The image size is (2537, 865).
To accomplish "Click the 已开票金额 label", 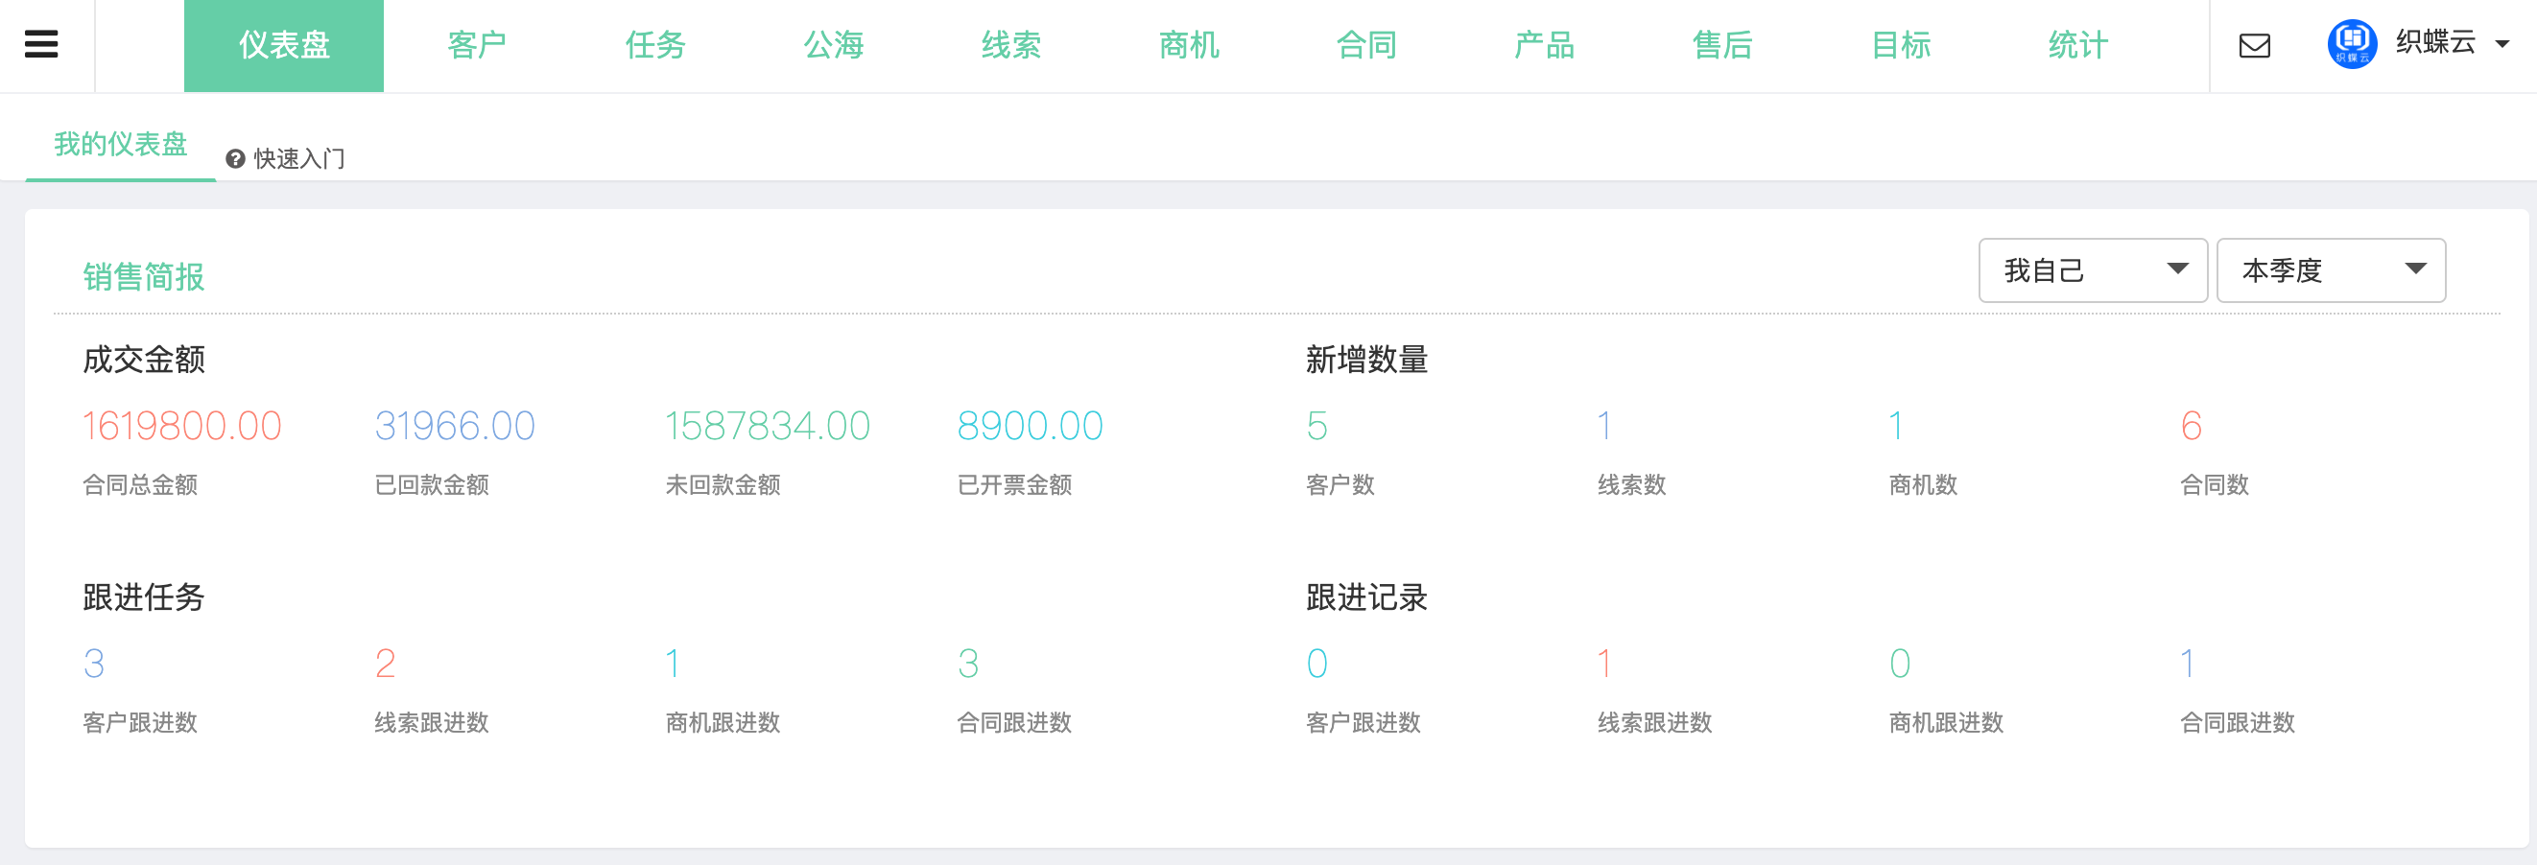I will [x=1014, y=485].
